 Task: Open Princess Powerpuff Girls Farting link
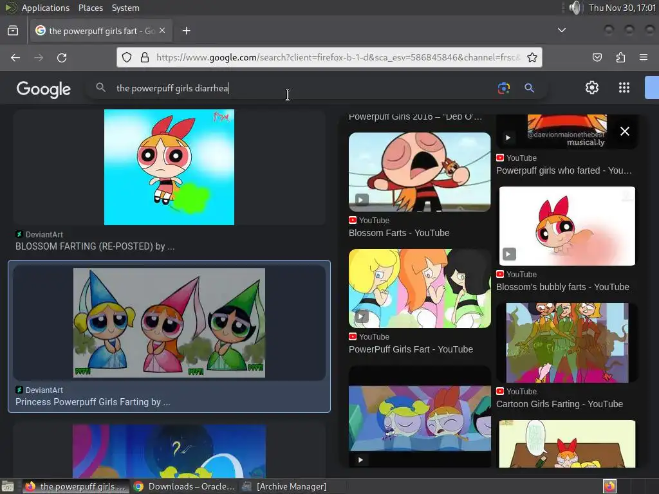93,402
